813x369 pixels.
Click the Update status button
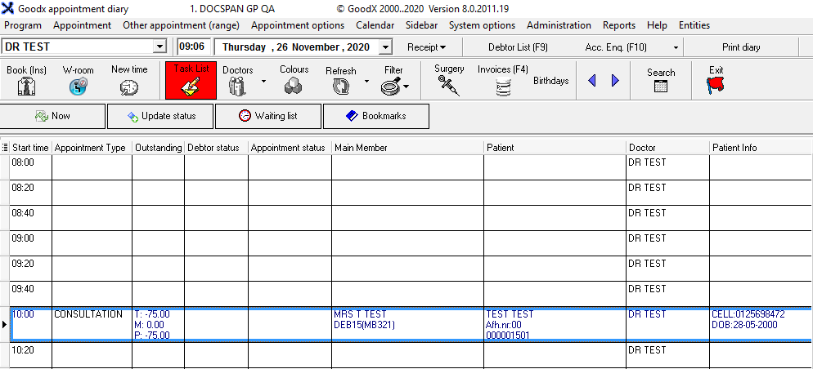[161, 116]
